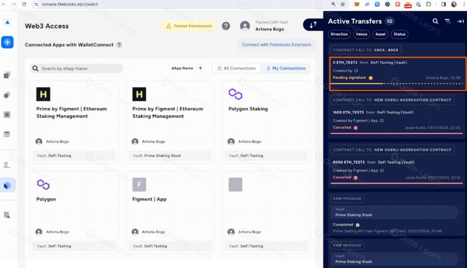This screenshot has width=467, height=268.
Task: Click the Pending signature progress bar
Action: [396, 84]
